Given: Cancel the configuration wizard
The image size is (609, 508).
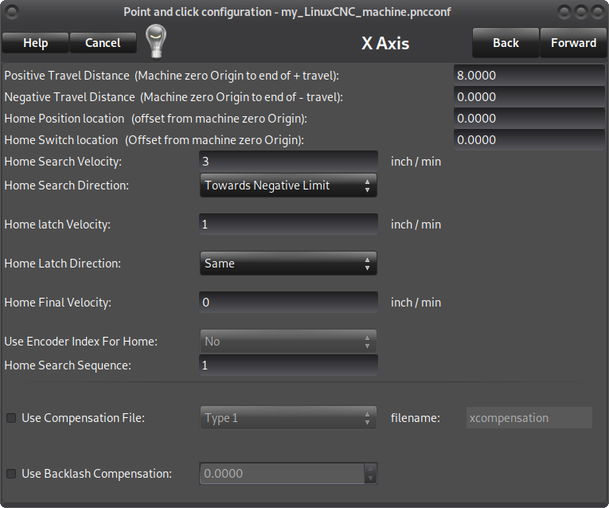Looking at the screenshot, I should (x=103, y=43).
